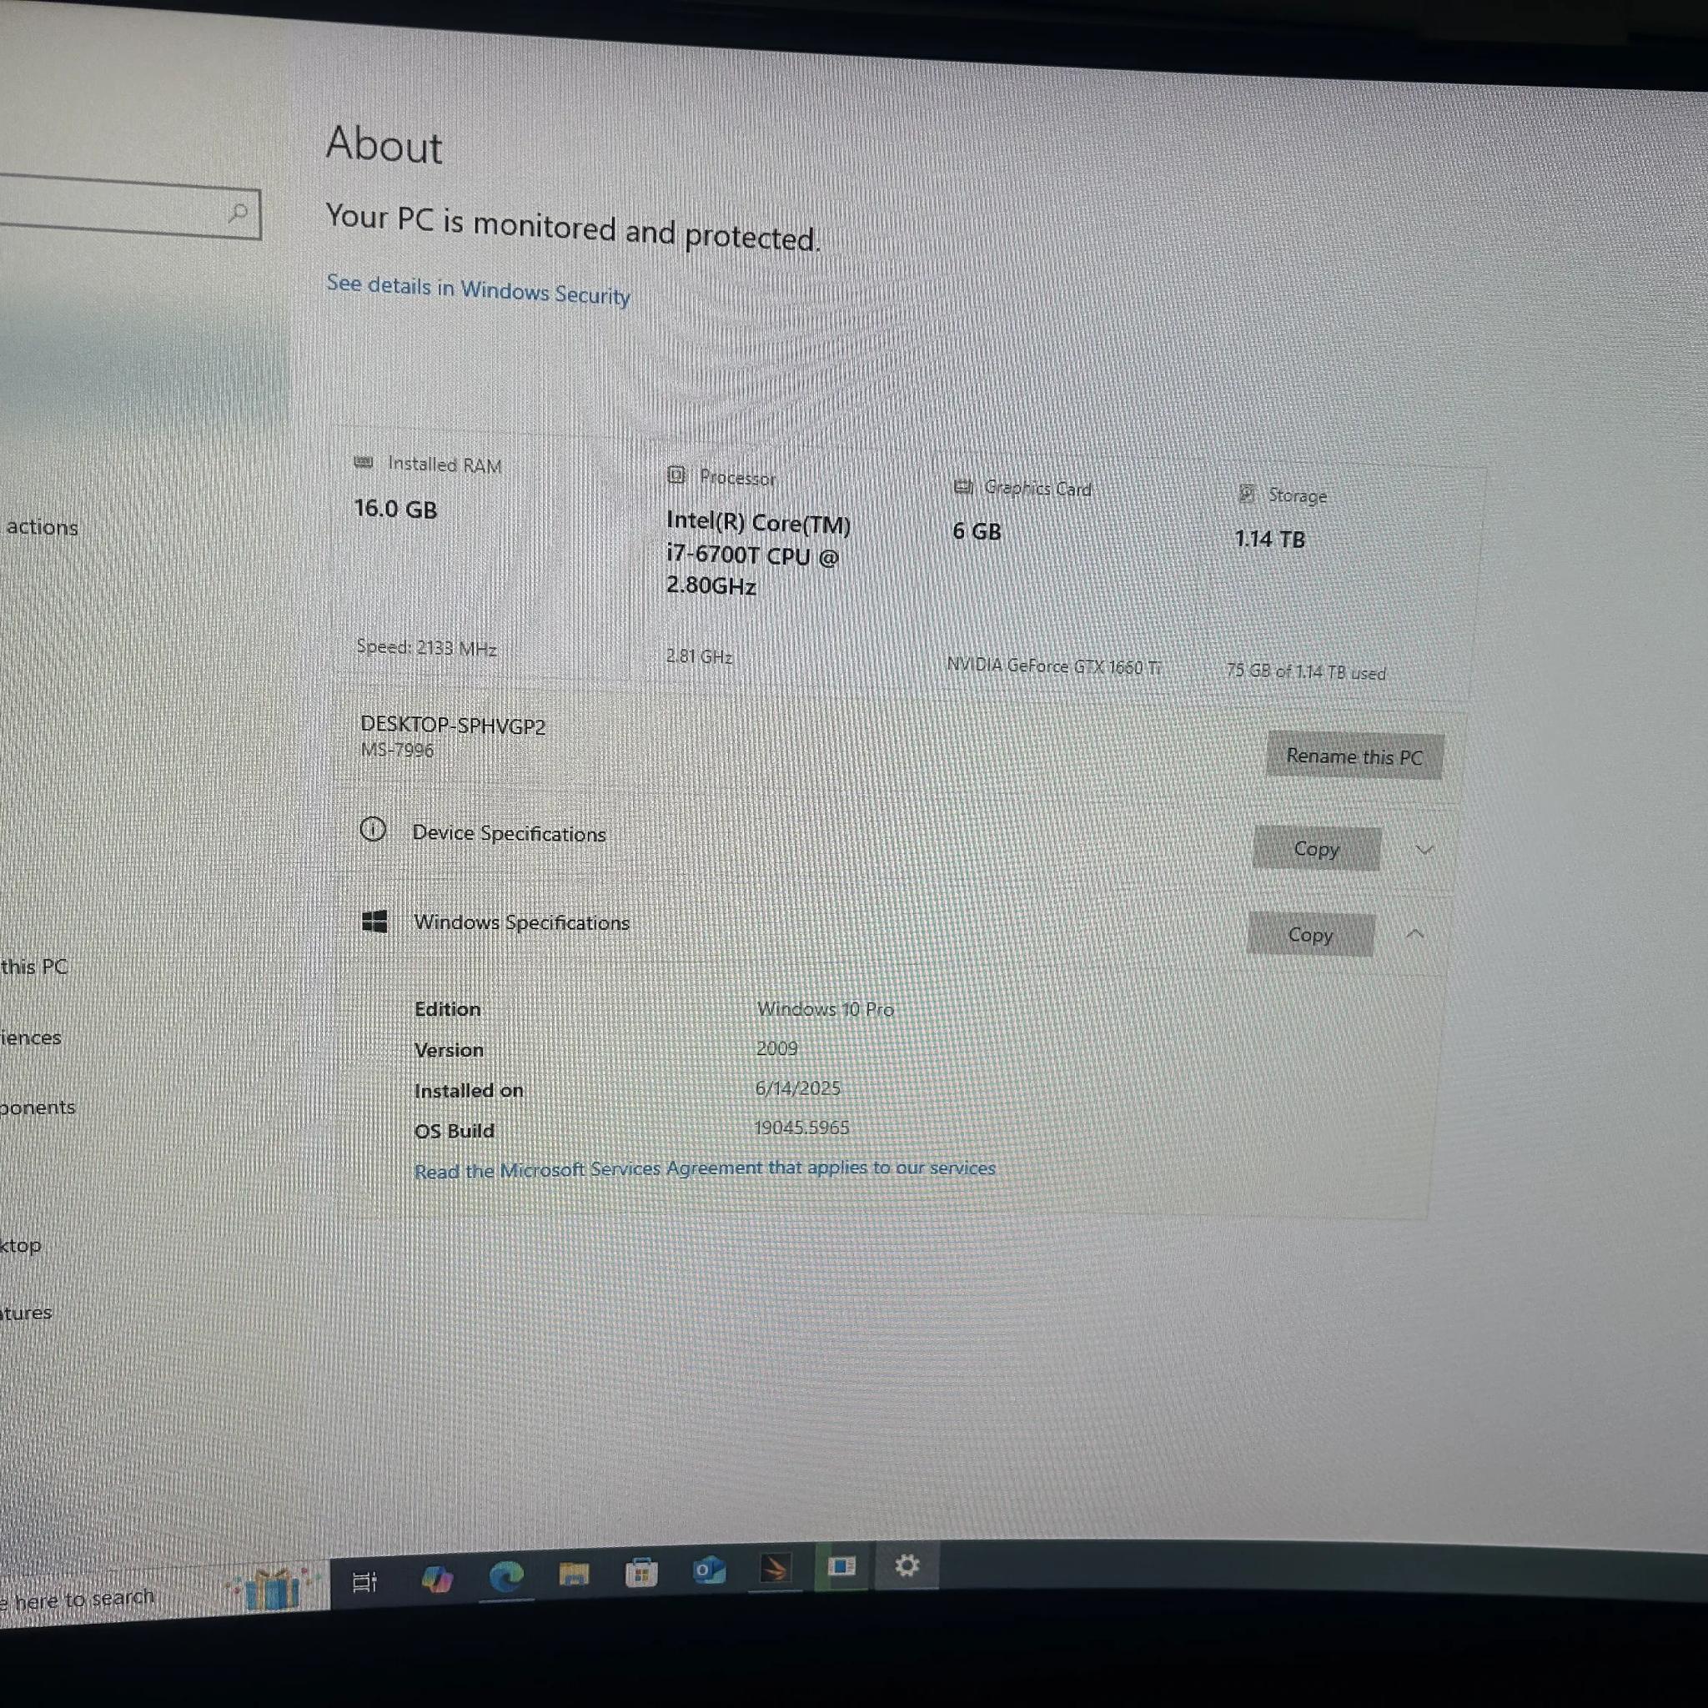The width and height of the screenshot is (1708, 1708).
Task: Open Microsoft Edge from the taskbar
Action: point(505,1576)
